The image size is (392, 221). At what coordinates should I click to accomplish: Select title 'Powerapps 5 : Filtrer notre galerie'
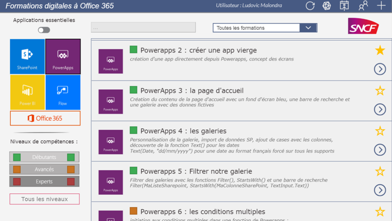coord(196,171)
